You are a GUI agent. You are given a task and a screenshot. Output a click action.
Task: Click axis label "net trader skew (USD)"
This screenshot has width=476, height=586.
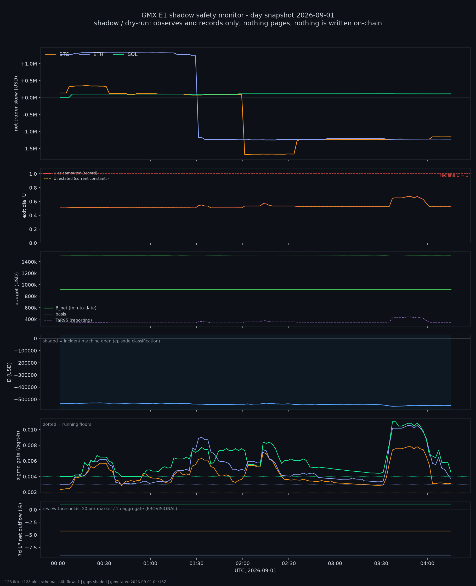click(16, 103)
